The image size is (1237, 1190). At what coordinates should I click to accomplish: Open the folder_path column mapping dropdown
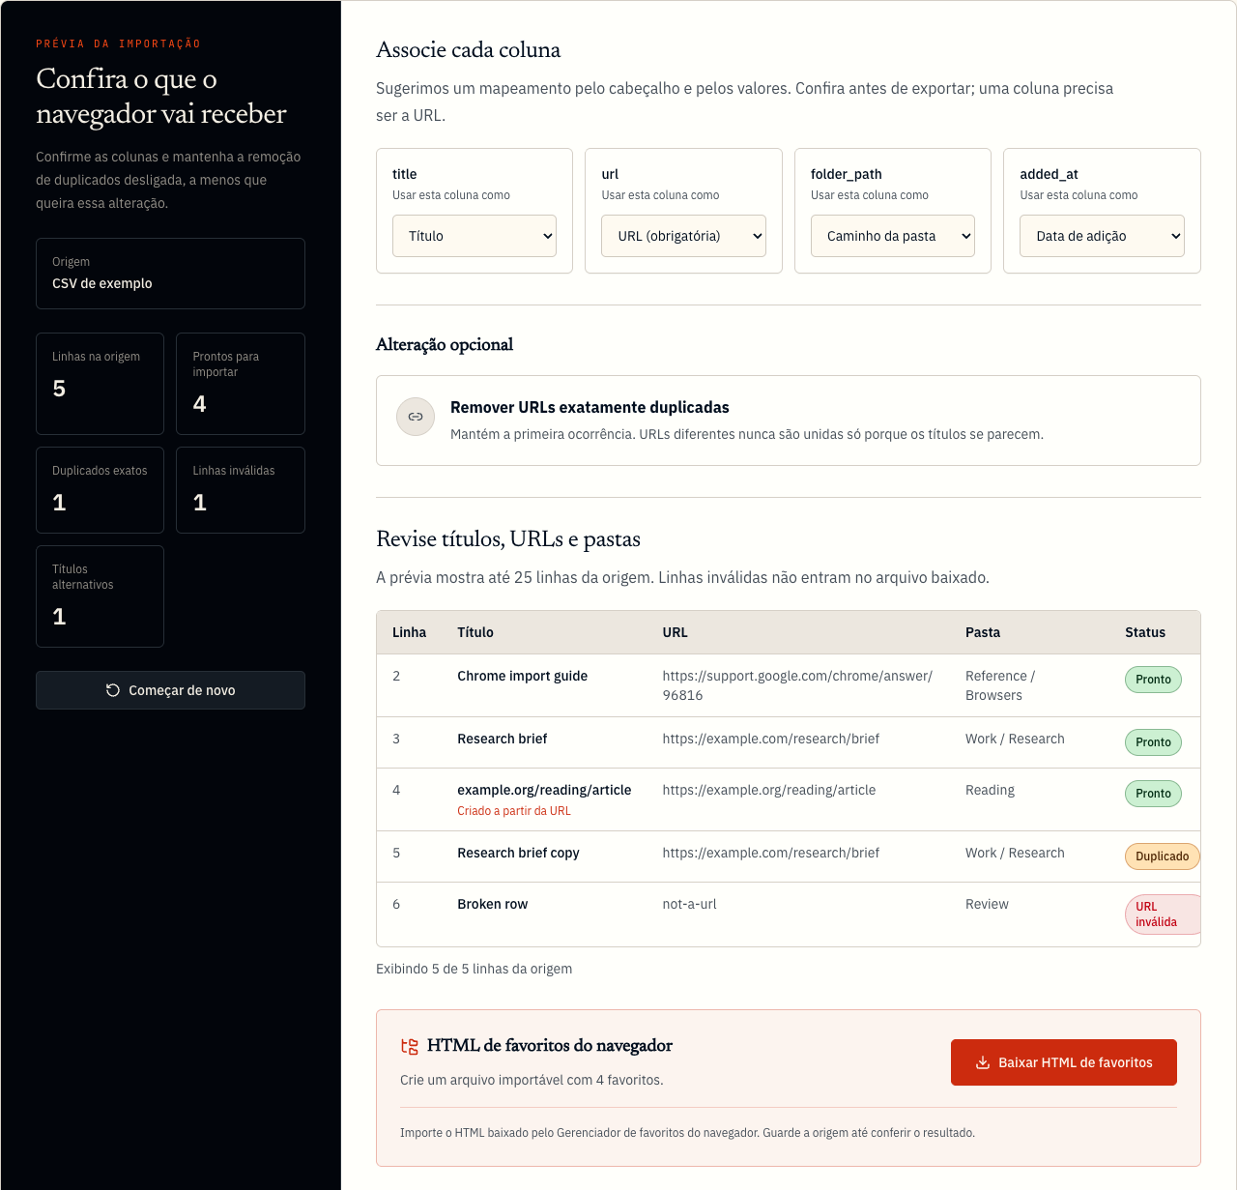(x=893, y=236)
